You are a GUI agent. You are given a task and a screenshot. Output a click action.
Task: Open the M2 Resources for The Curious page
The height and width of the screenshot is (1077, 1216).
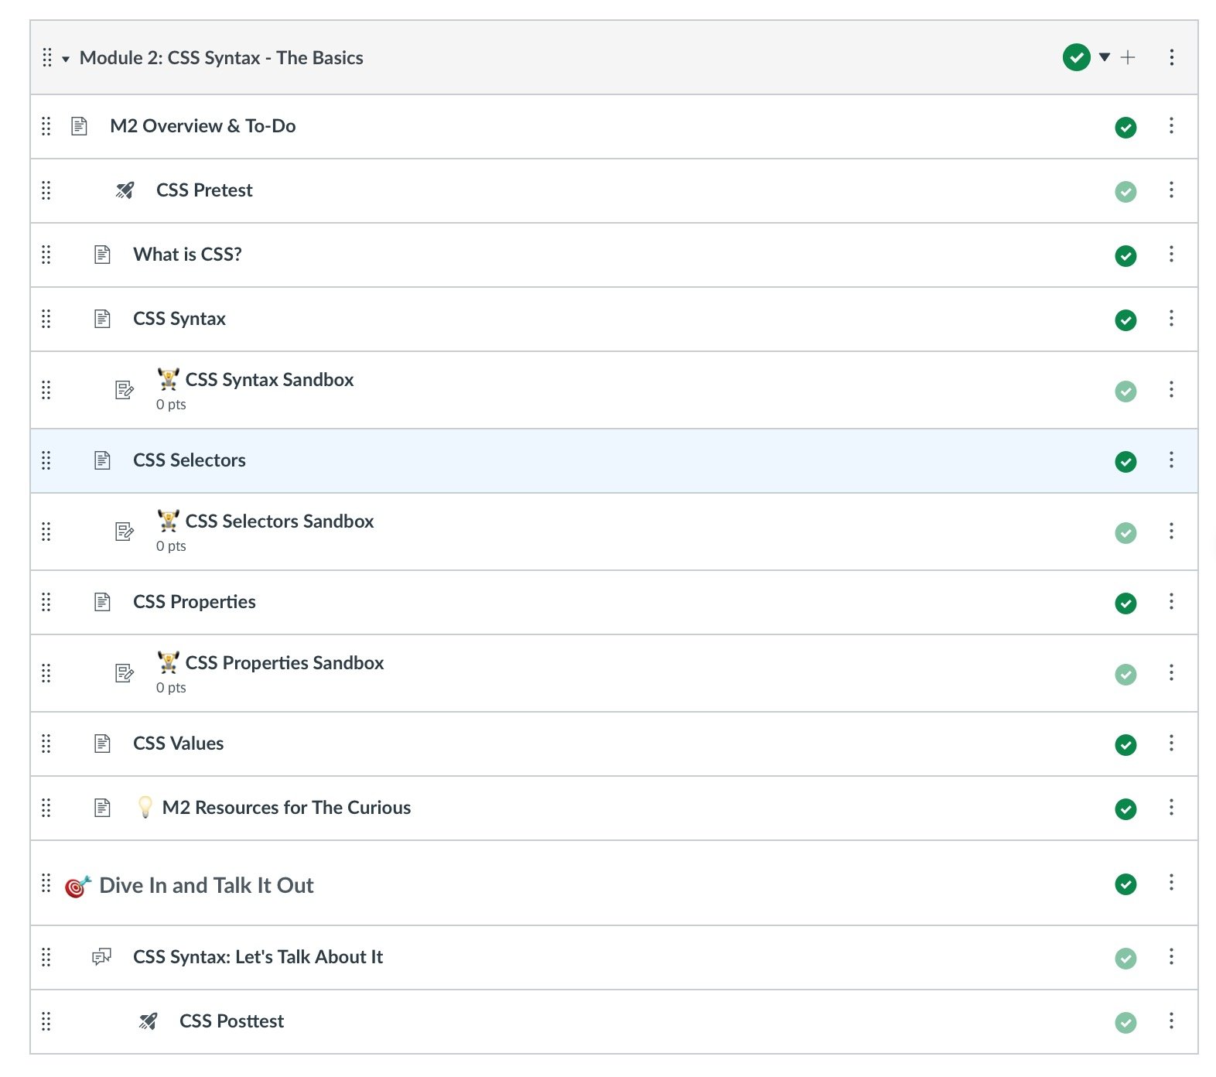[x=286, y=808]
